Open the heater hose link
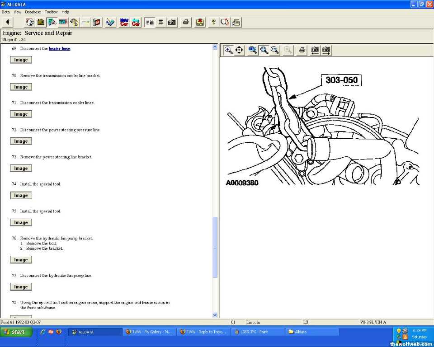This screenshot has height=347, width=434. coord(59,48)
